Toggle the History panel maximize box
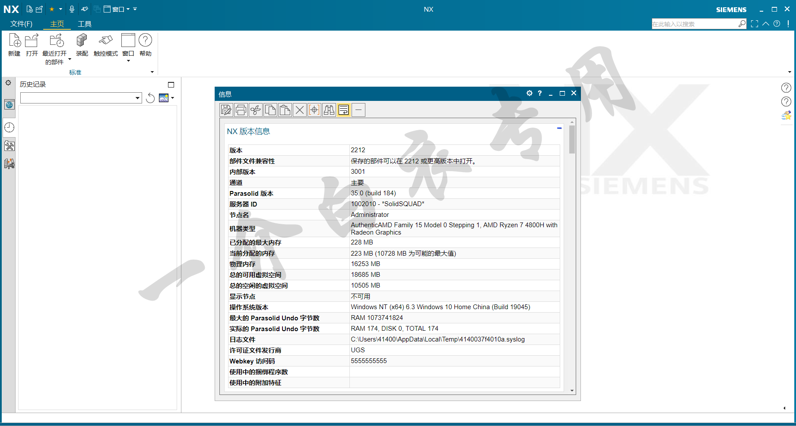 (171, 85)
